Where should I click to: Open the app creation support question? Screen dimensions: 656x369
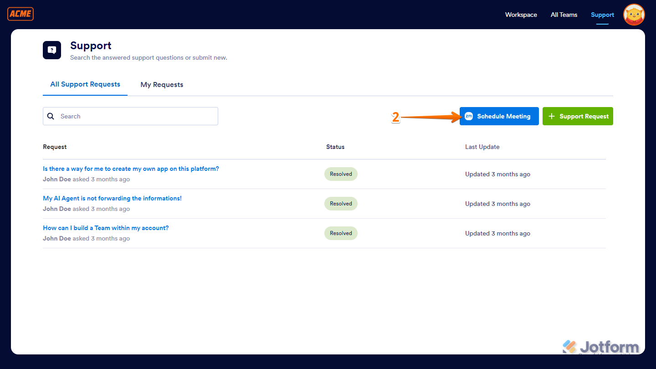click(x=131, y=169)
